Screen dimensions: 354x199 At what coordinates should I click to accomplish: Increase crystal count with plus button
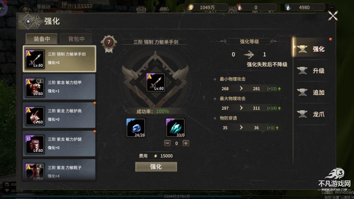tap(186, 143)
